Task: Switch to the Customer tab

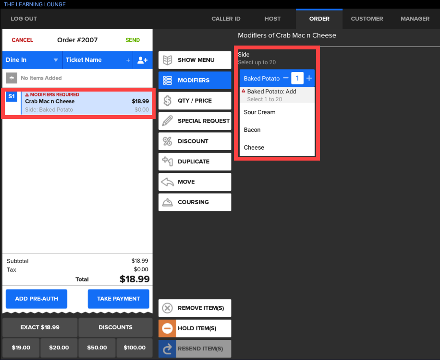Action: 367,19
